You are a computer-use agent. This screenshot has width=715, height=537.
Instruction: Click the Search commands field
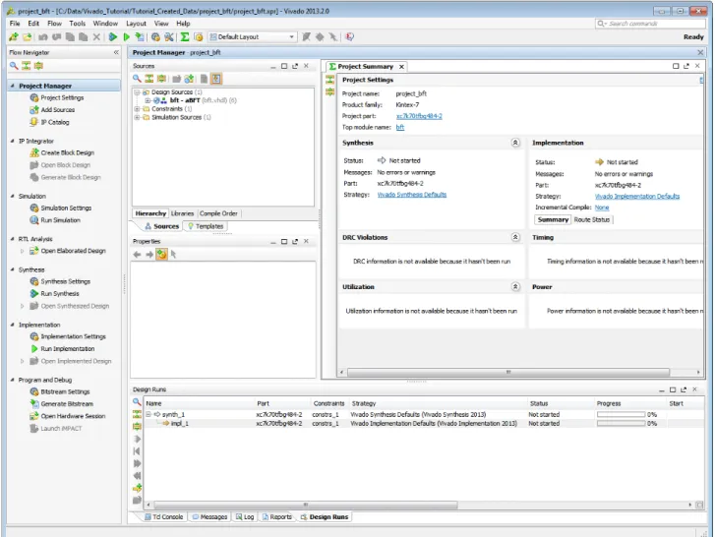[x=651, y=24]
